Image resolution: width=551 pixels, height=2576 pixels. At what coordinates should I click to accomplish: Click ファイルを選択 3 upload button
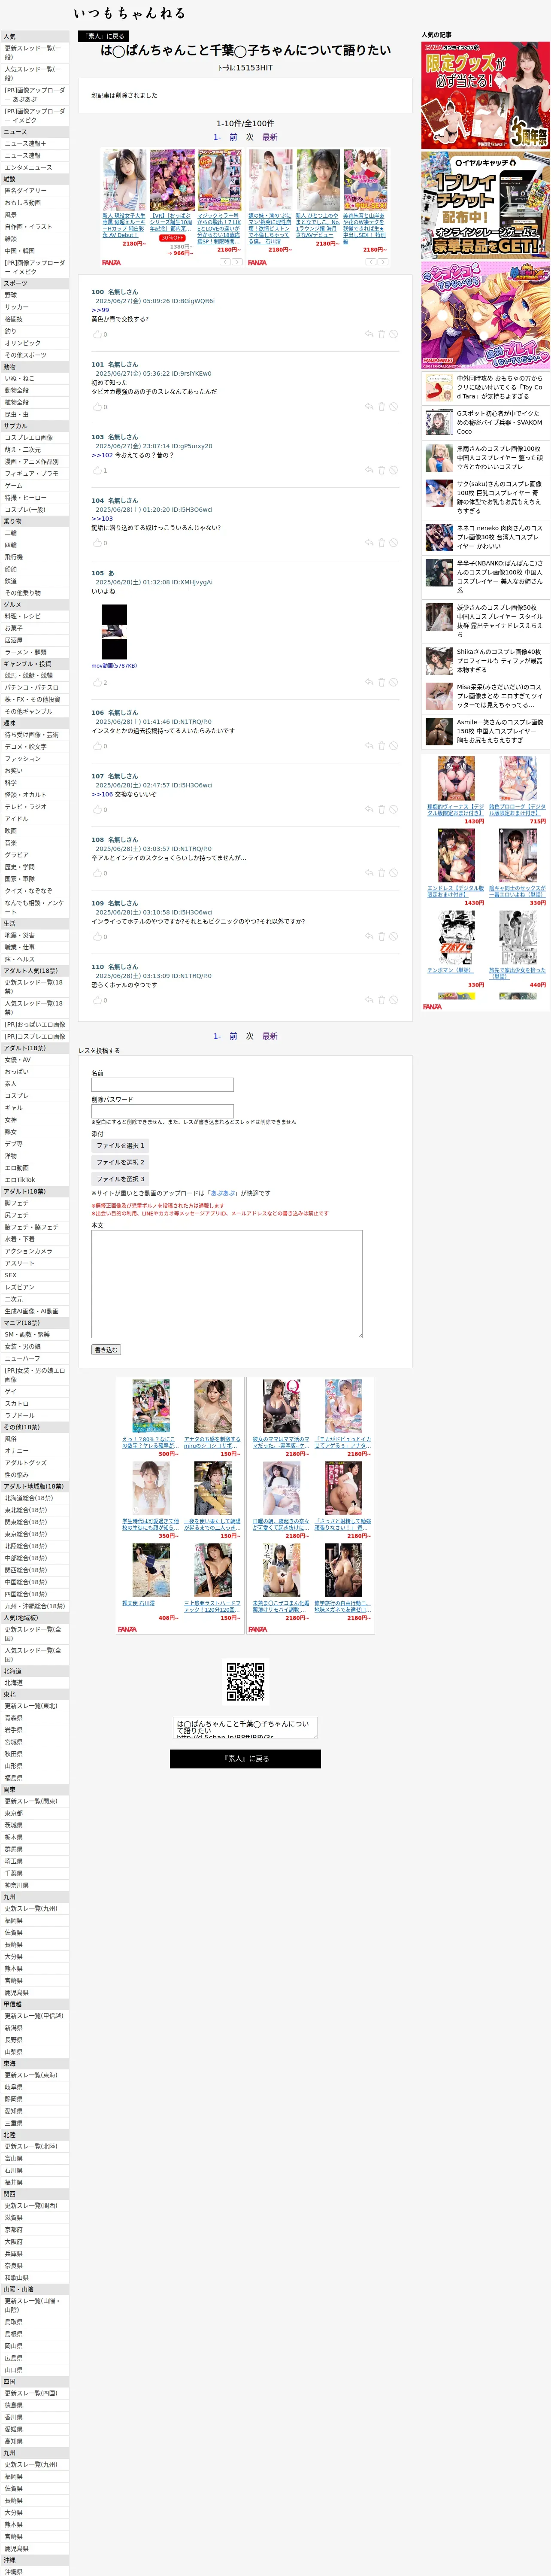coord(120,1179)
